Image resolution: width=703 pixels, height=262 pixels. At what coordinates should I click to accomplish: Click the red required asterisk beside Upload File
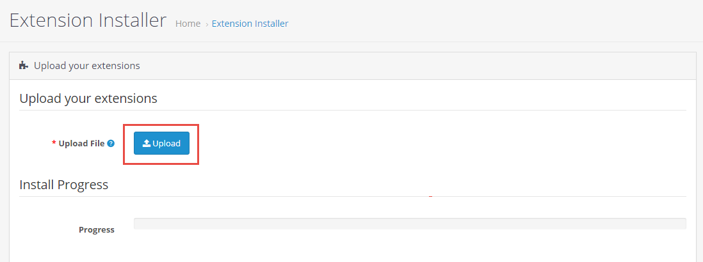point(54,143)
